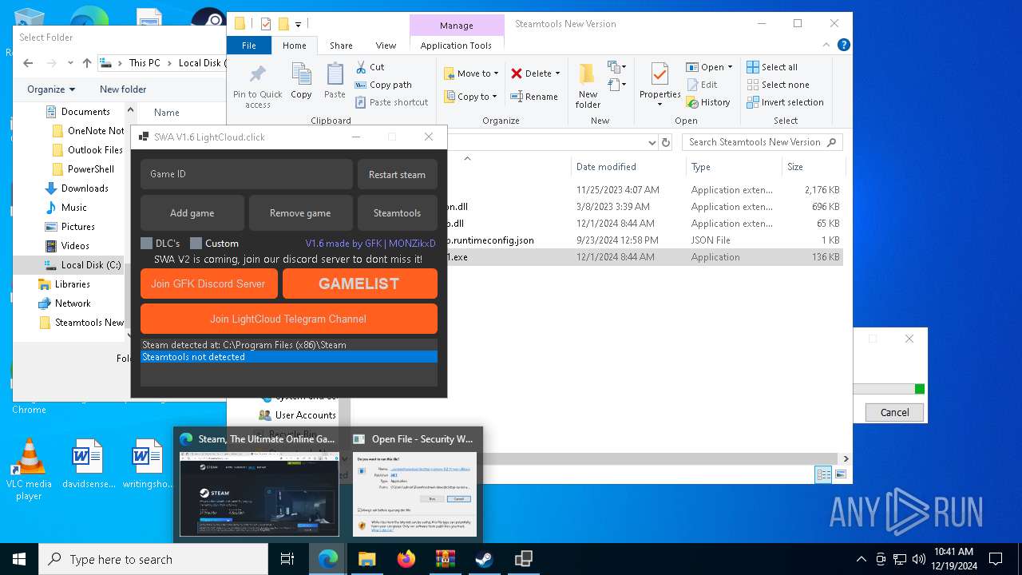The width and height of the screenshot is (1022, 575).
Task: Open VLC media player desktop icon
Action: 29,470
